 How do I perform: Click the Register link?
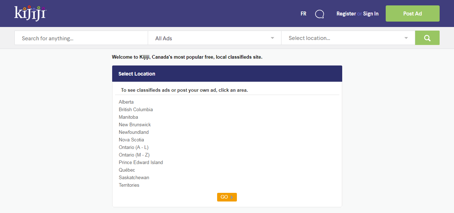(346, 14)
